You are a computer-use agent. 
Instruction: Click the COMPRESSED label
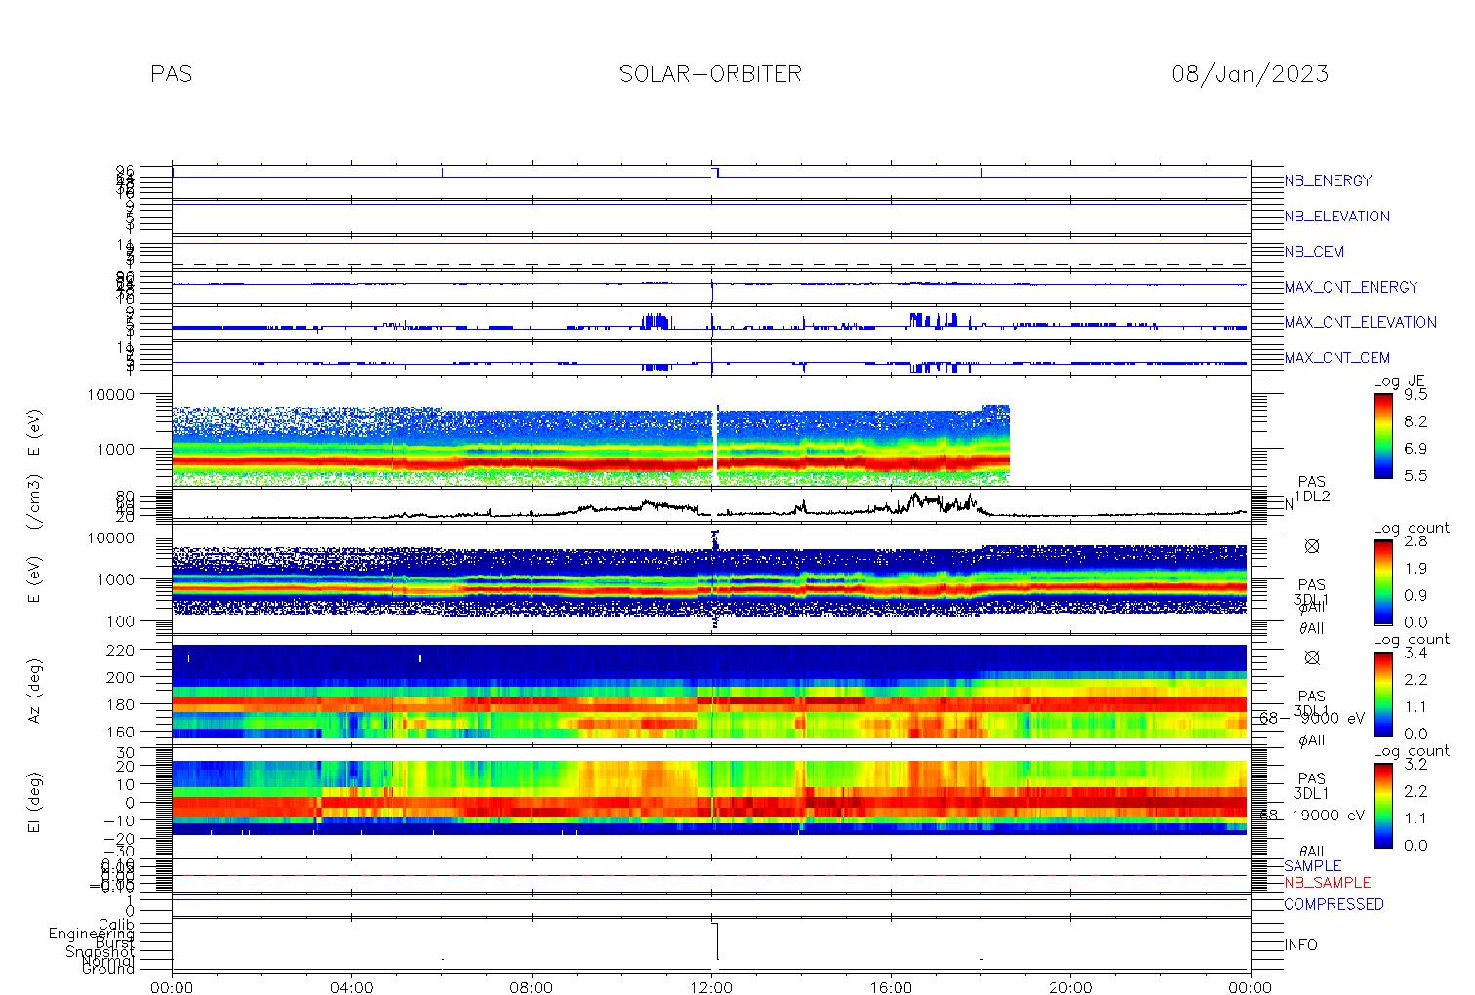pyautogui.click(x=1334, y=905)
